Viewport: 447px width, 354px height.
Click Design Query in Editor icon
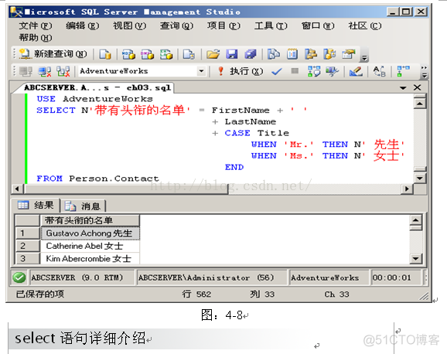click(x=332, y=71)
